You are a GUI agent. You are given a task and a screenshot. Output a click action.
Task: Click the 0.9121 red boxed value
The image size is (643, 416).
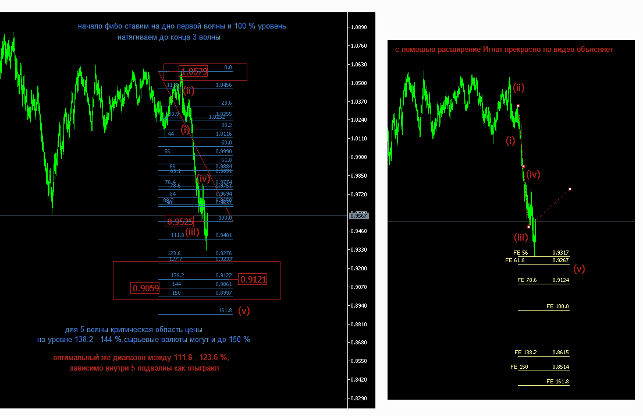[x=253, y=279]
